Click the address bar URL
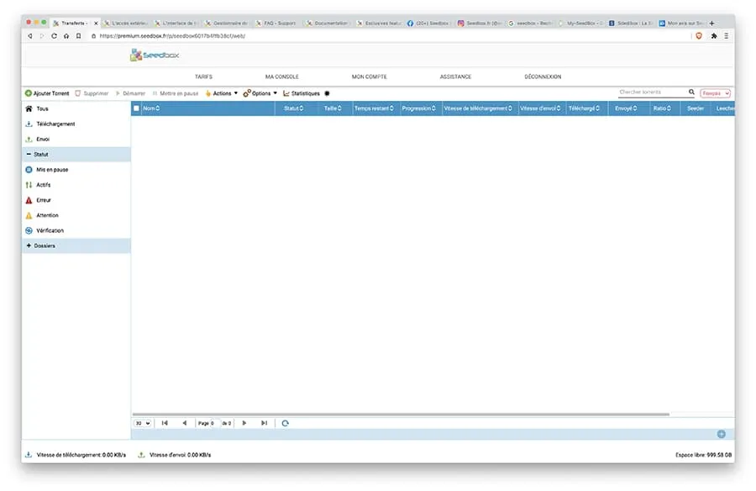The width and height of the screenshot is (756, 491). click(172, 36)
